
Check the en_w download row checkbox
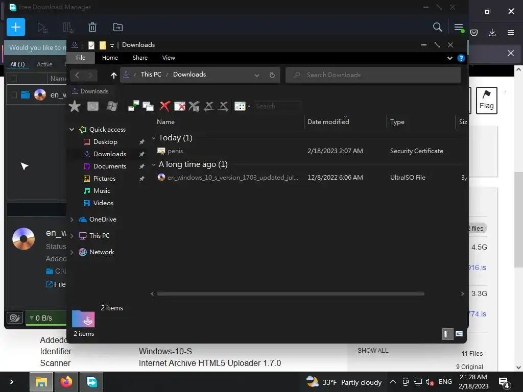(14, 95)
